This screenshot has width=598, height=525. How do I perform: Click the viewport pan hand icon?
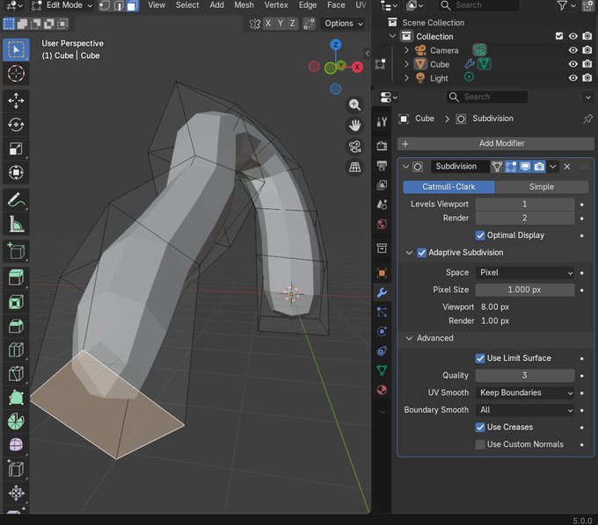pos(354,126)
